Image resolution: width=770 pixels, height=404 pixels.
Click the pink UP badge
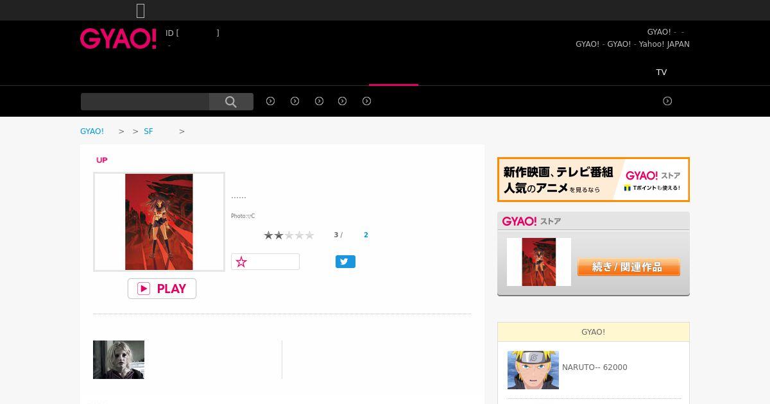coord(101,160)
